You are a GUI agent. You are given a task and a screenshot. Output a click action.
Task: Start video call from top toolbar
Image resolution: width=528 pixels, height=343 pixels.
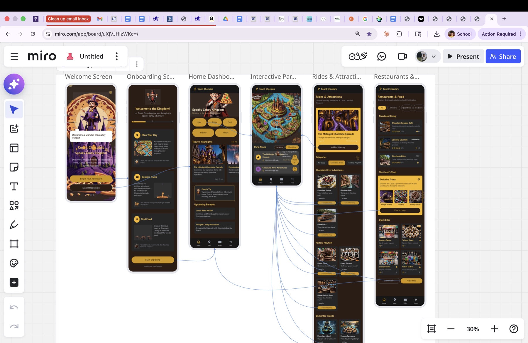[402, 56]
